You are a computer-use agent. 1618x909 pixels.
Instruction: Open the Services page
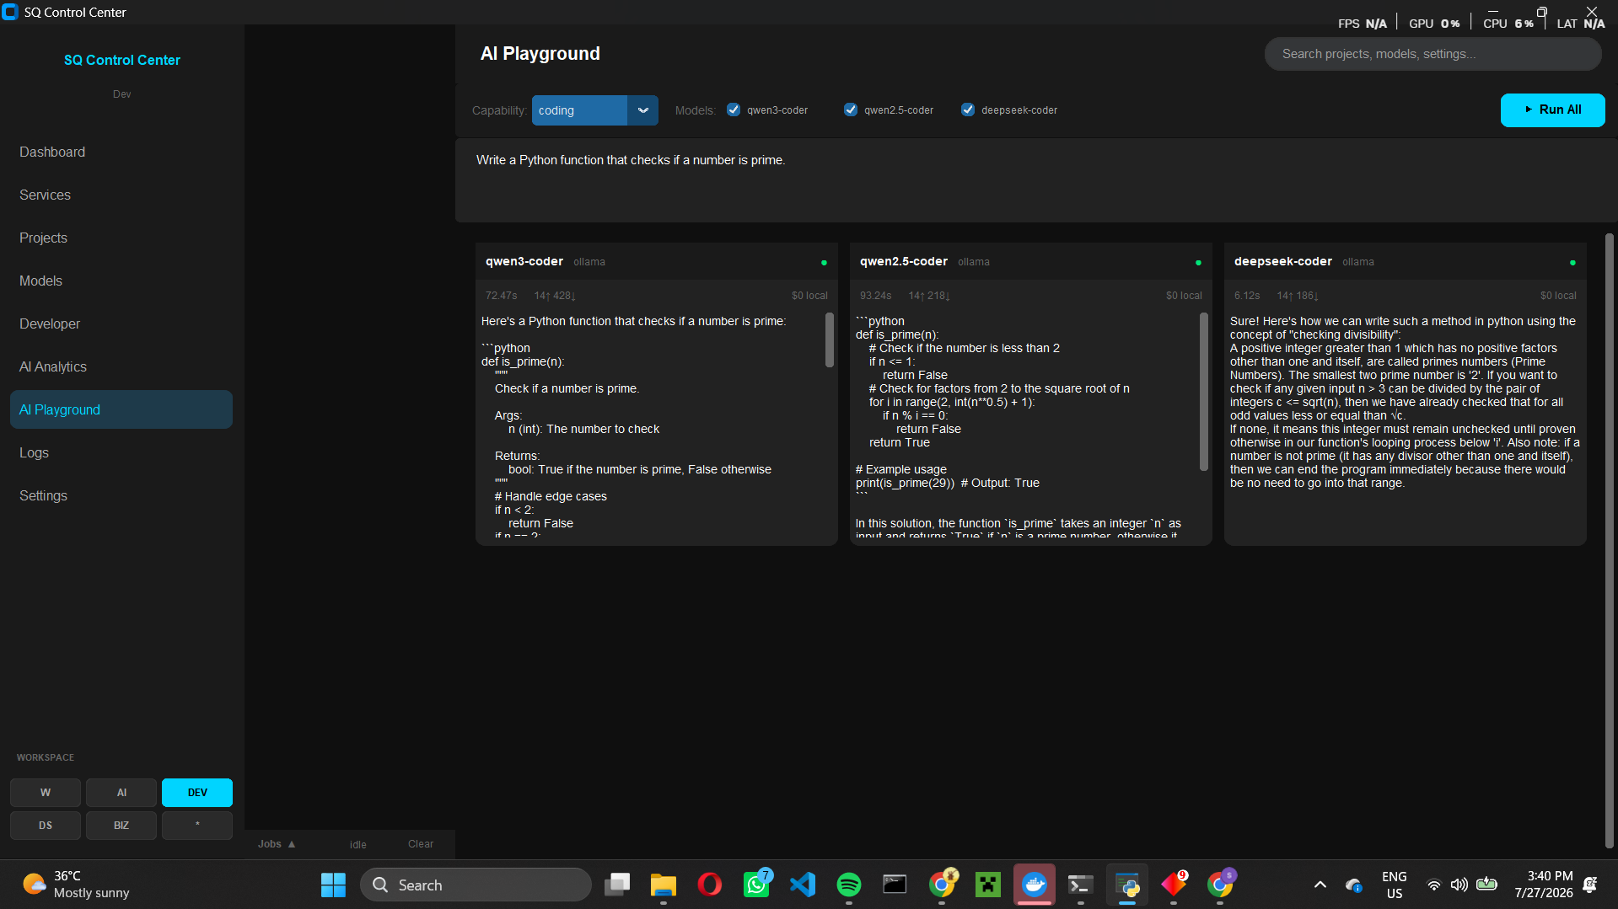coord(121,195)
